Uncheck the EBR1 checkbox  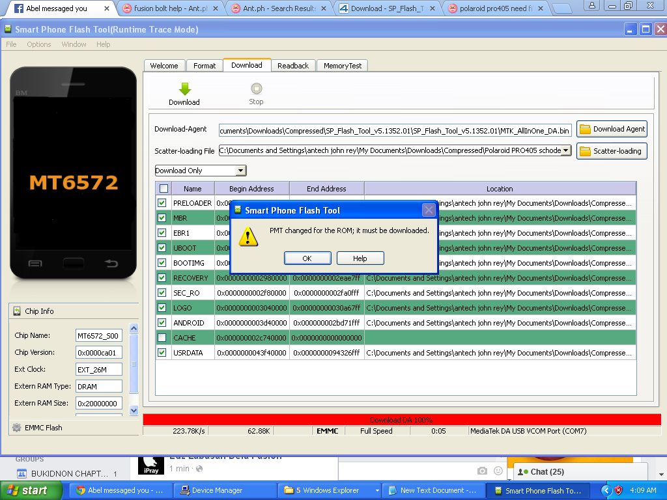click(162, 232)
